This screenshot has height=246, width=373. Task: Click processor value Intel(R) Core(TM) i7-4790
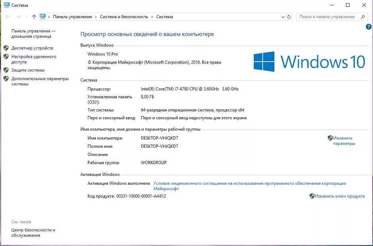click(190, 89)
